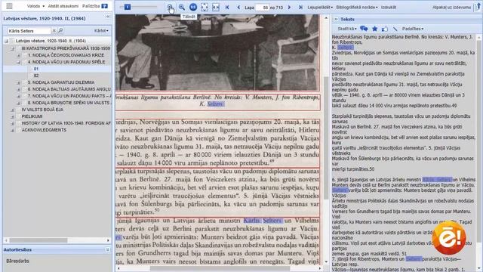
Task: Collapse the Latvijas vēsture 1920-1940 root node
Action: pyautogui.click(x=6, y=41)
